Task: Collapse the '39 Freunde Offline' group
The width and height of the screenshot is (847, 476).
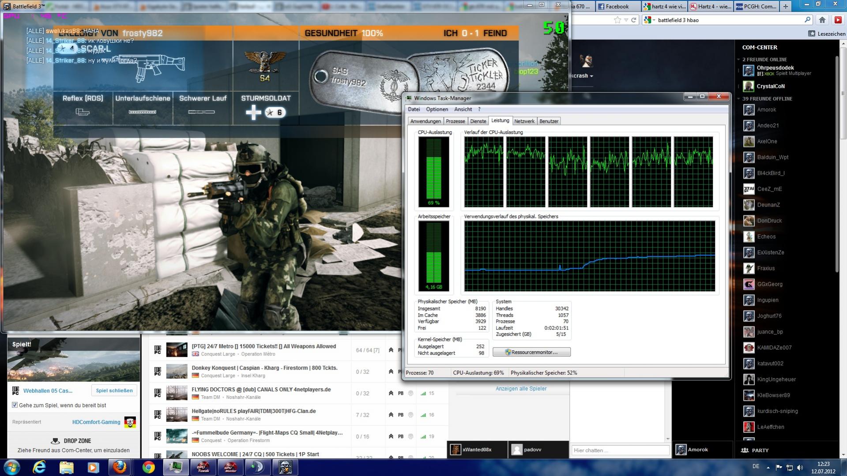Action: pyautogui.click(x=738, y=99)
